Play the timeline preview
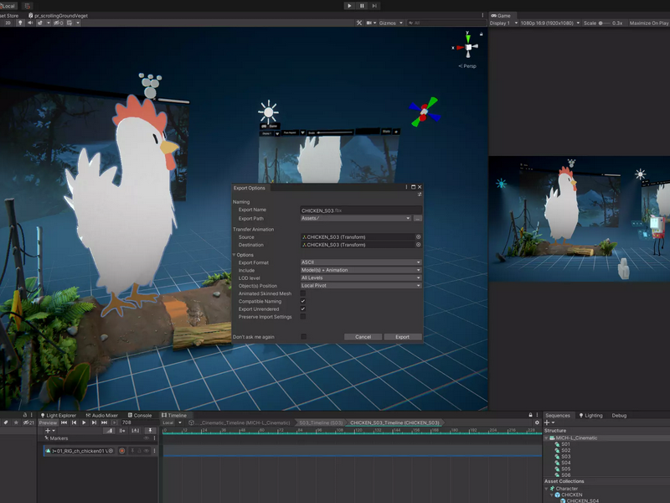This screenshot has height=503, width=670. click(84, 423)
